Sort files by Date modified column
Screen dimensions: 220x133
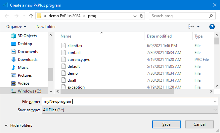pos(160,36)
